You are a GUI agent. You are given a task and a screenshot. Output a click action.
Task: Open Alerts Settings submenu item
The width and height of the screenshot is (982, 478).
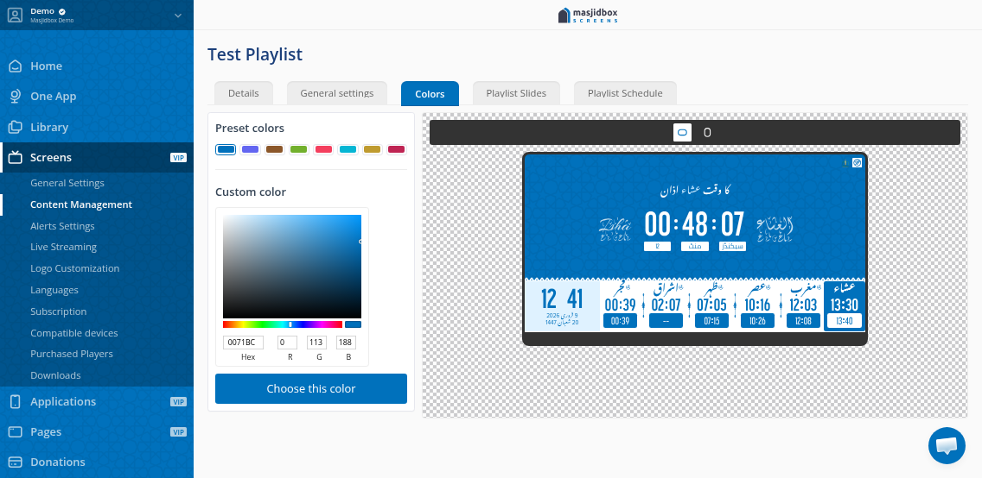click(62, 226)
